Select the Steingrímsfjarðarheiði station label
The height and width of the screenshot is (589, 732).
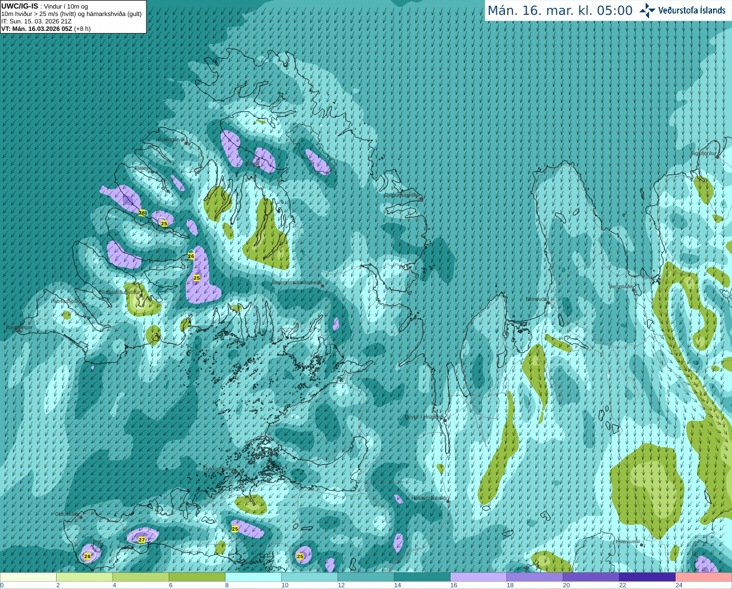[296, 282]
